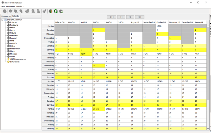
Task: Select Schweissen skill in the tree
Action: [15, 62]
